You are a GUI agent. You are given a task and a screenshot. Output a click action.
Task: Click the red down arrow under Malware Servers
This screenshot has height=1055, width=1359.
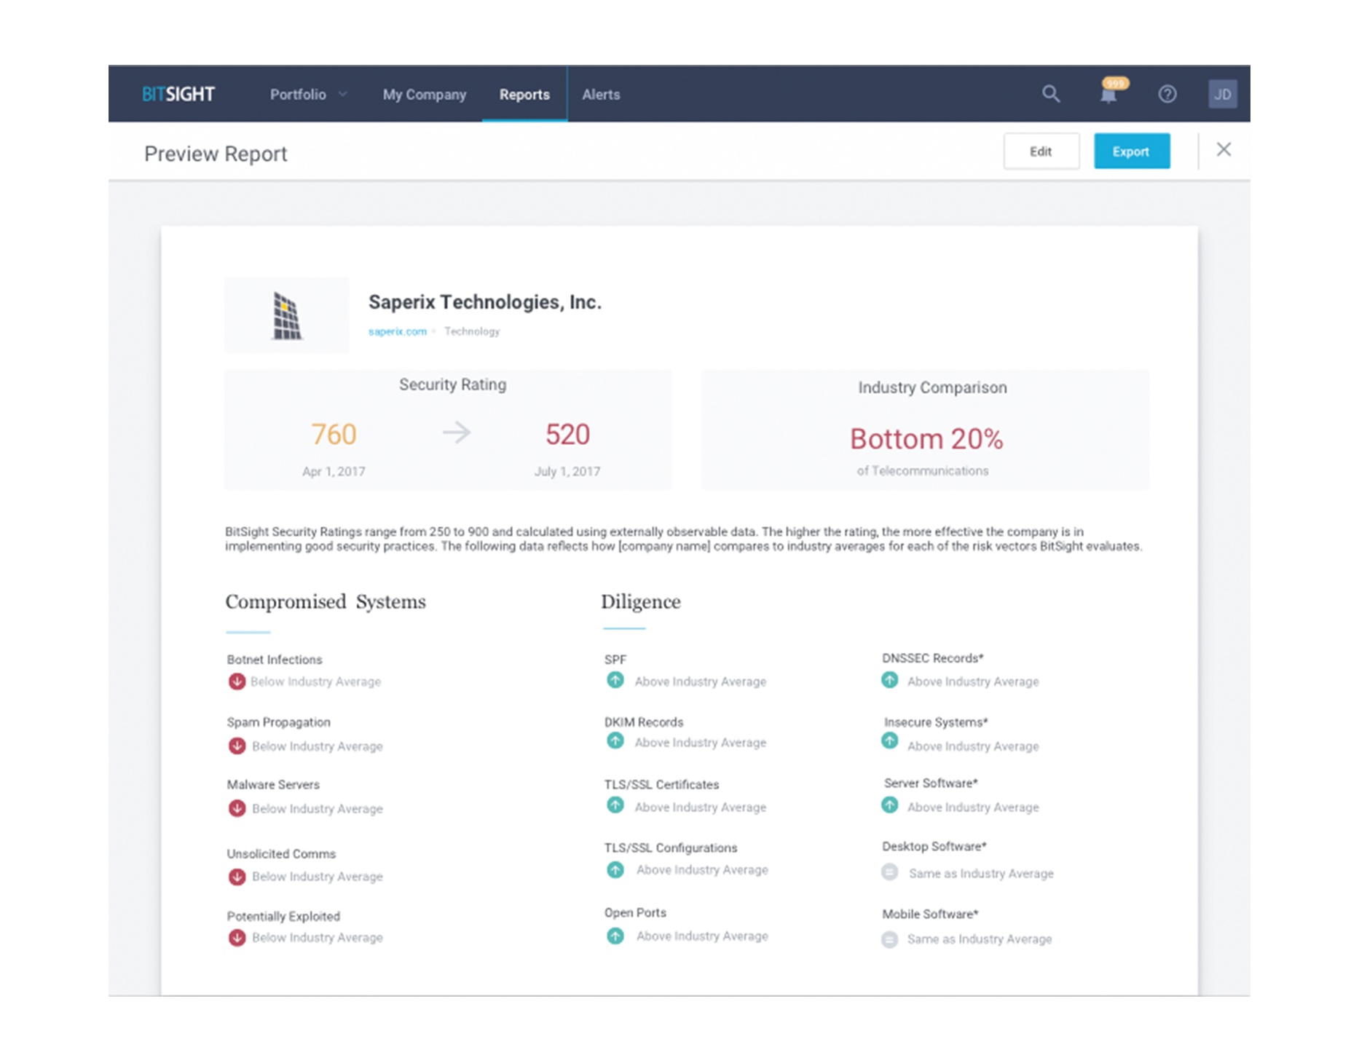[237, 808]
